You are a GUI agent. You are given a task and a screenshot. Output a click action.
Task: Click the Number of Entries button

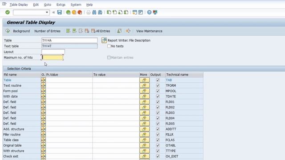click(47, 31)
